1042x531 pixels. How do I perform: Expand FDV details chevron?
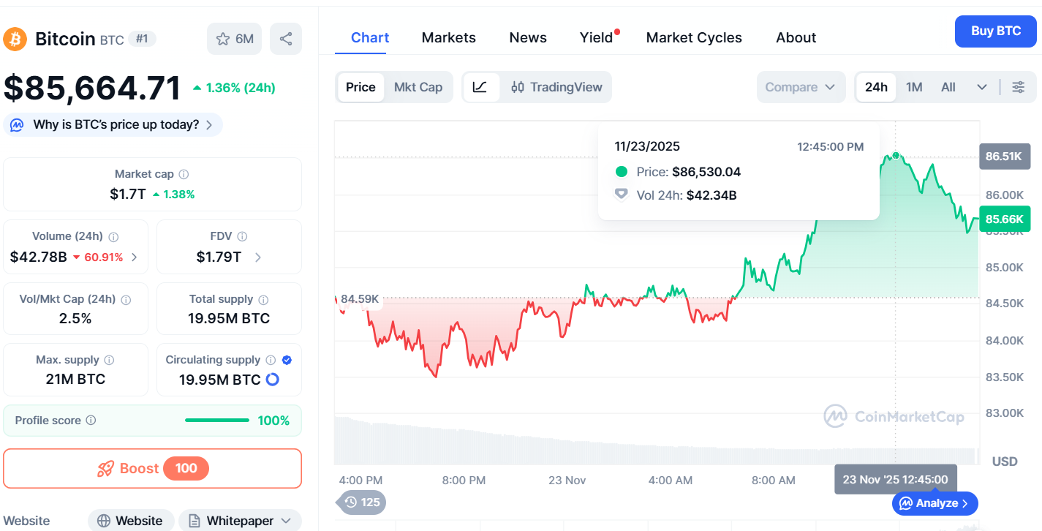click(x=258, y=257)
